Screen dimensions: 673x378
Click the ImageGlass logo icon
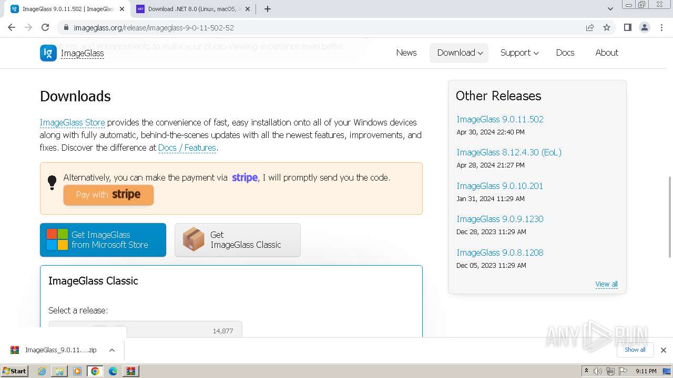[x=48, y=53]
